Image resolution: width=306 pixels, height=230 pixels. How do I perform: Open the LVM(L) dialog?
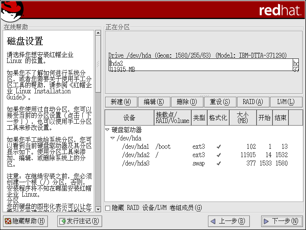pos(286,102)
